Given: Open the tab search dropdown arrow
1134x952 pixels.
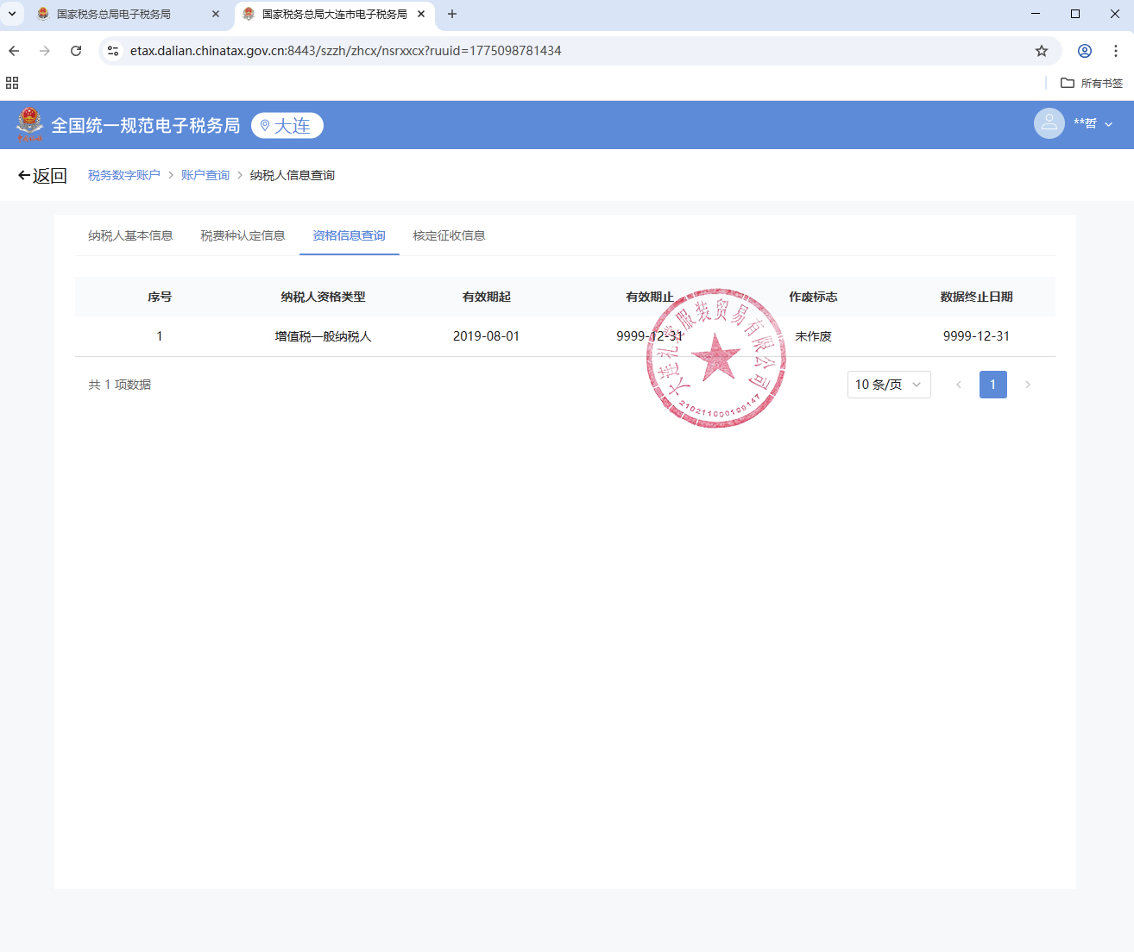Looking at the screenshot, I should tap(12, 14).
